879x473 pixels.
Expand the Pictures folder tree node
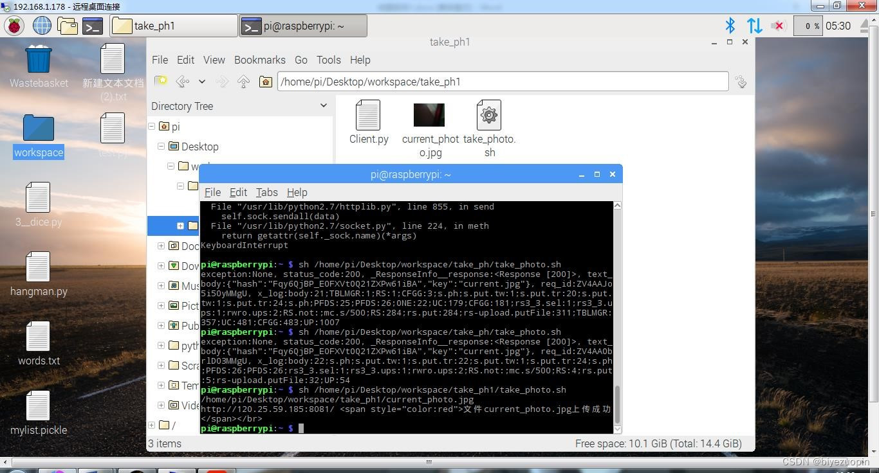[x=162, y=305]
